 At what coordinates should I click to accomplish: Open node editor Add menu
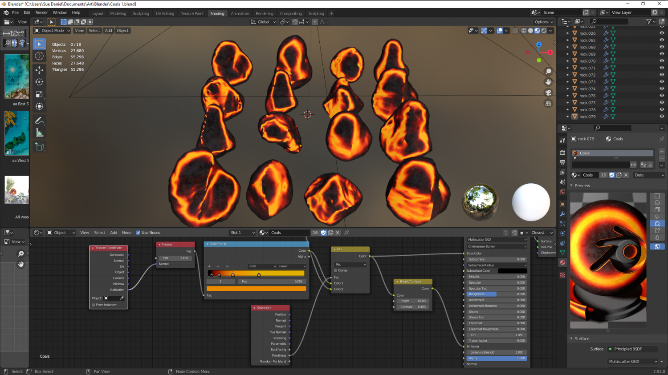coord(114,233)
